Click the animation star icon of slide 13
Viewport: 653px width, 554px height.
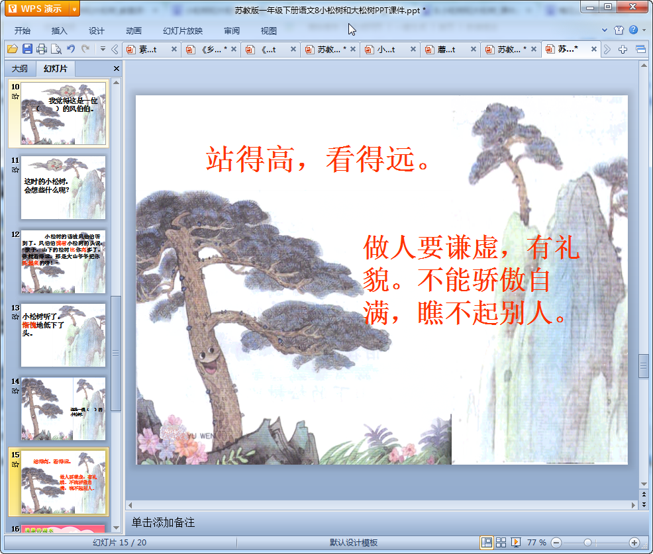point(15,317)
